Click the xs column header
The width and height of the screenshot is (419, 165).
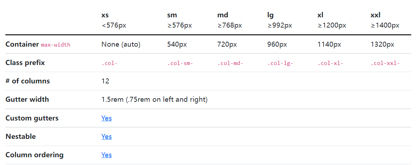click(x=105, y=15)
